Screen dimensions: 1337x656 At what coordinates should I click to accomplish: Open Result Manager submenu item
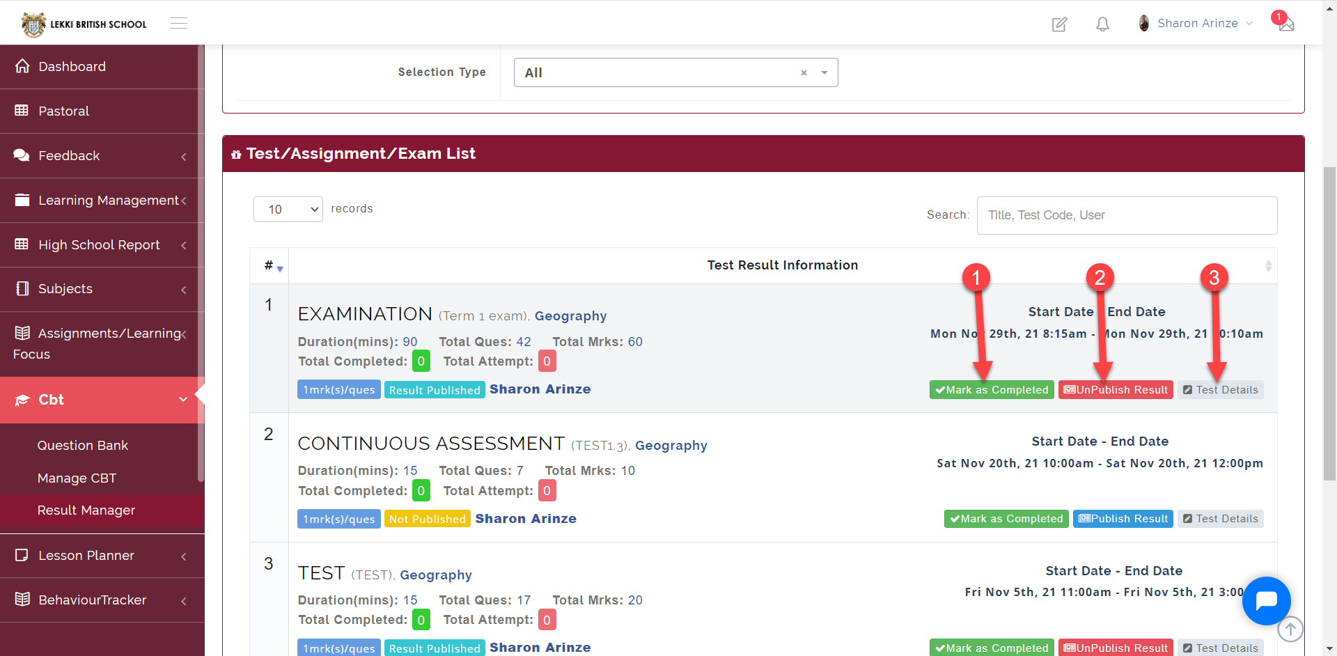(x=86, y=510)
